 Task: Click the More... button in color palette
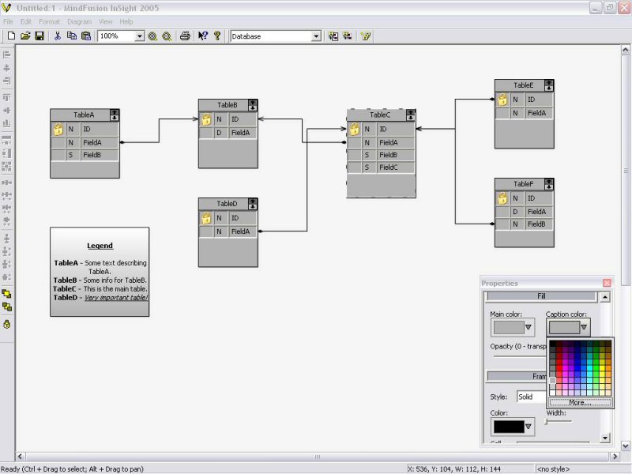581,402
